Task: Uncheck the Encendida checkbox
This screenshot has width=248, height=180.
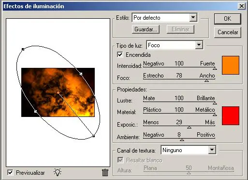Action: tap(120, 54)
